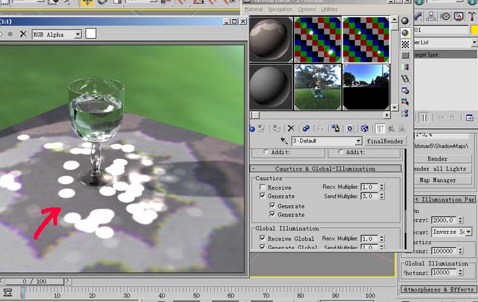The height and width of the screenshot is (302, 478).
Task: Toggle Show Map in Viewport cube icon
Action: (x=365, y=129)
